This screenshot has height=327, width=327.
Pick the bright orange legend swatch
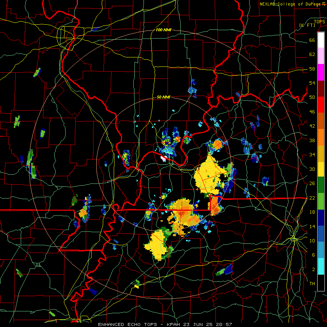pos(321,137)
